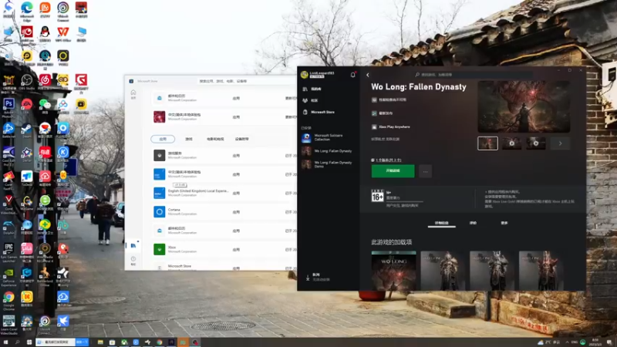Select the Games filter in Microsoft Store

(188, 139)
